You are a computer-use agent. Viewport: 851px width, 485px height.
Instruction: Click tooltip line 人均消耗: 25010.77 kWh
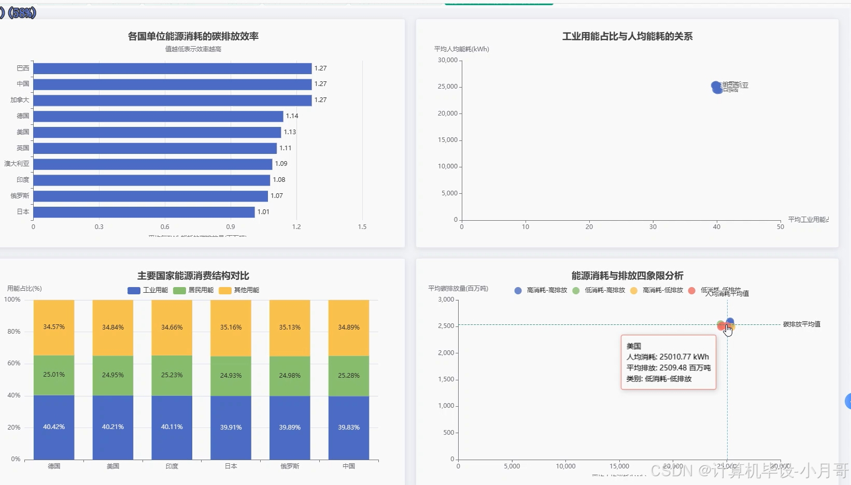point(668,357)
